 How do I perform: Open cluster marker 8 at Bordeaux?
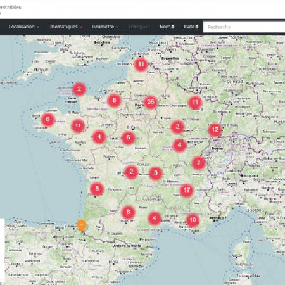[x=97, y=189]
